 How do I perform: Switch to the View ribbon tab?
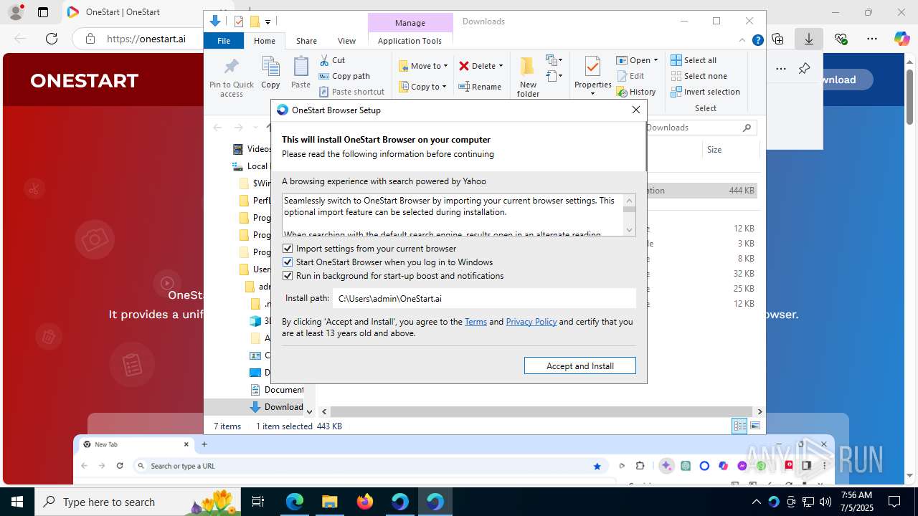tap(346, 41)
